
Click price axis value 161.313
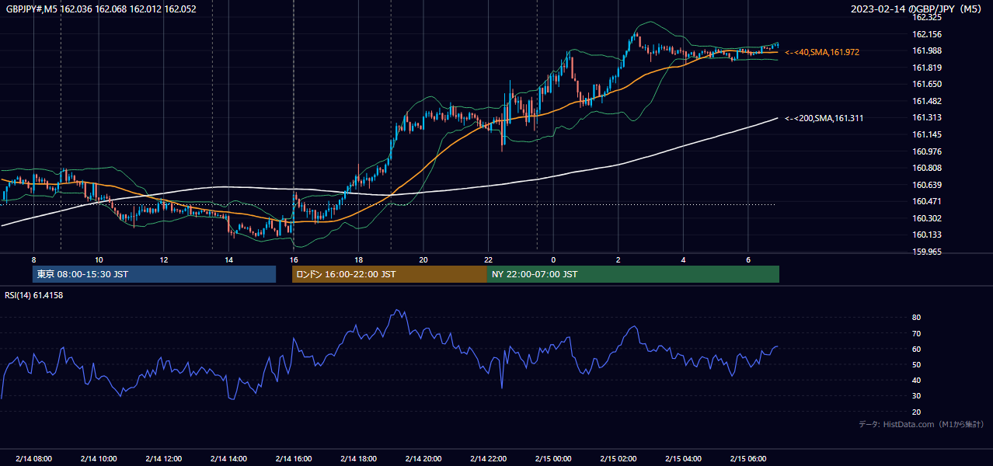926,117
